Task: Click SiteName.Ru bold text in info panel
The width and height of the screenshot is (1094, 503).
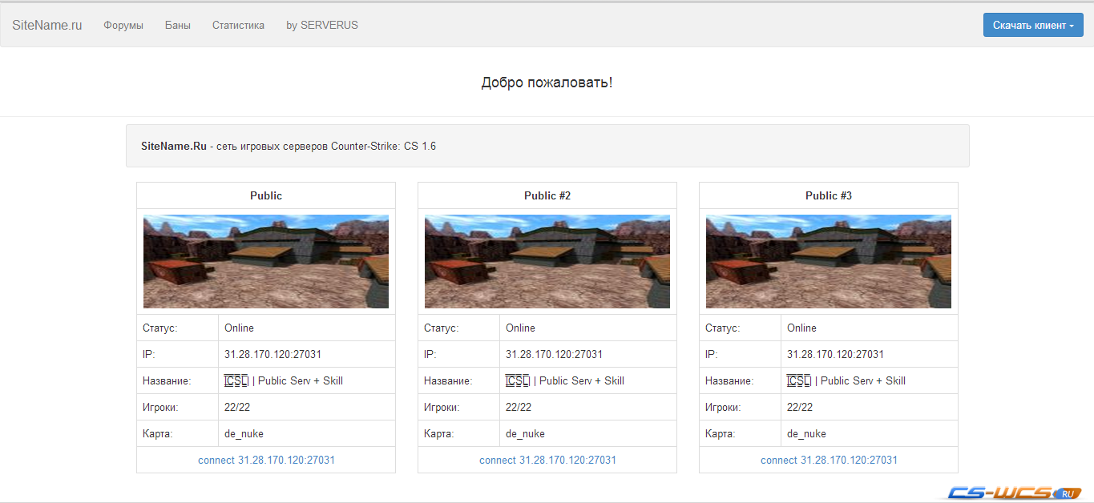Action: click(174, 147)
